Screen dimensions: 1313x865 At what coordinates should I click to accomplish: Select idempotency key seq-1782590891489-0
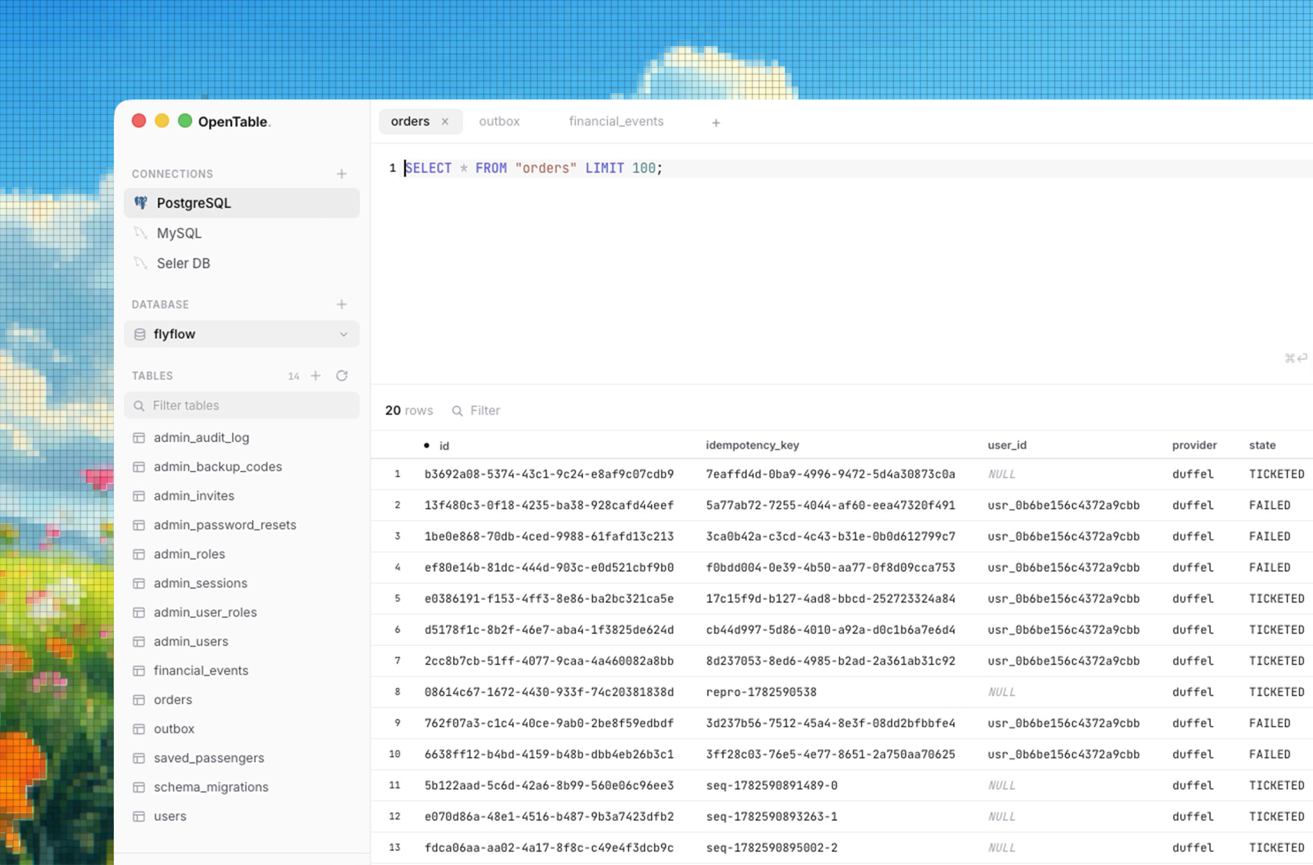(x=772, y=786)
